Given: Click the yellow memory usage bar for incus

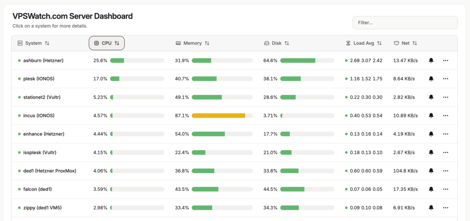Looking at the screenshot, I should (x=218, y=115).
